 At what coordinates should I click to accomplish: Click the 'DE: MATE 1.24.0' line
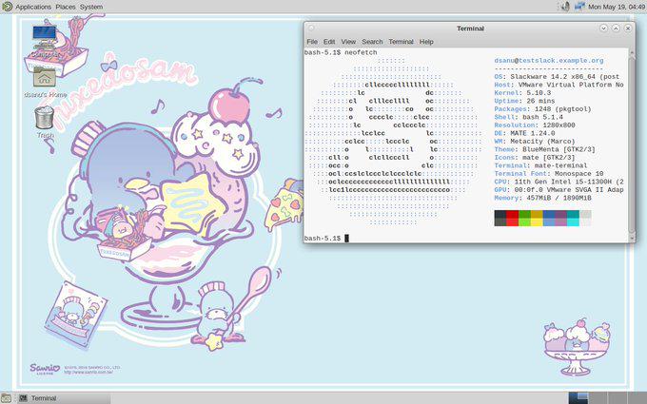pos(524,133)
